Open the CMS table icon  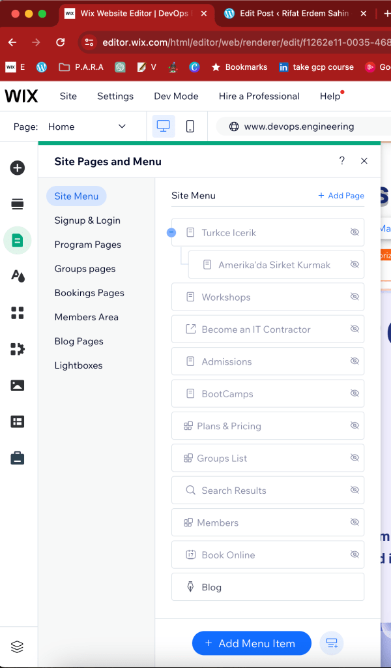point(18,422)
